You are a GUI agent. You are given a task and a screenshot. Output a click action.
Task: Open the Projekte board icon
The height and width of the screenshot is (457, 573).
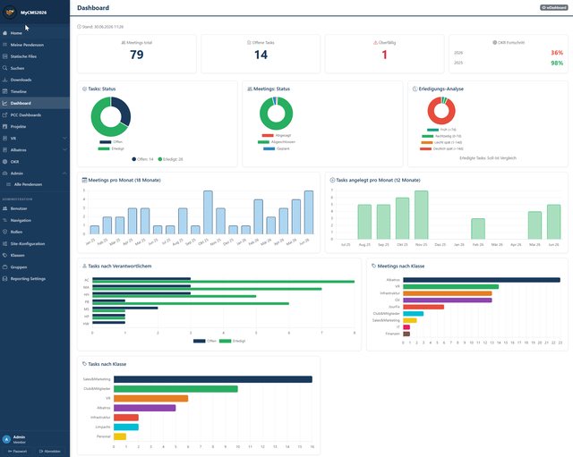4,127
